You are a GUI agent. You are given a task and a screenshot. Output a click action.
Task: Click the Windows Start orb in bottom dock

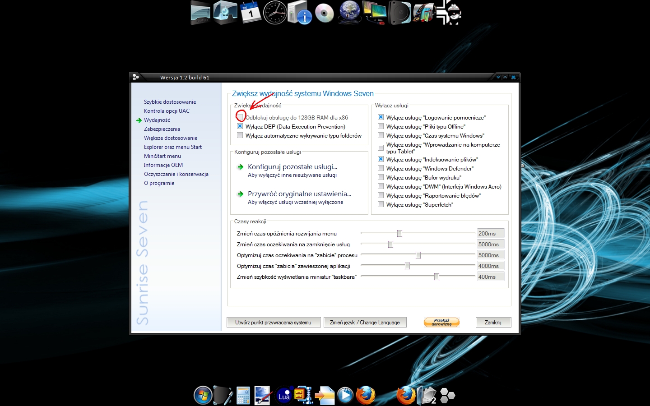[203, 396]
